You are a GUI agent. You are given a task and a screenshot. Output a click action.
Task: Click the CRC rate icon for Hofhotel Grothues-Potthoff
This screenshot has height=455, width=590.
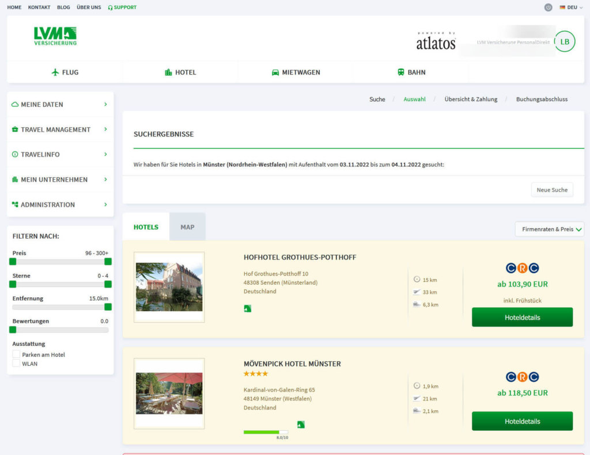522,268
